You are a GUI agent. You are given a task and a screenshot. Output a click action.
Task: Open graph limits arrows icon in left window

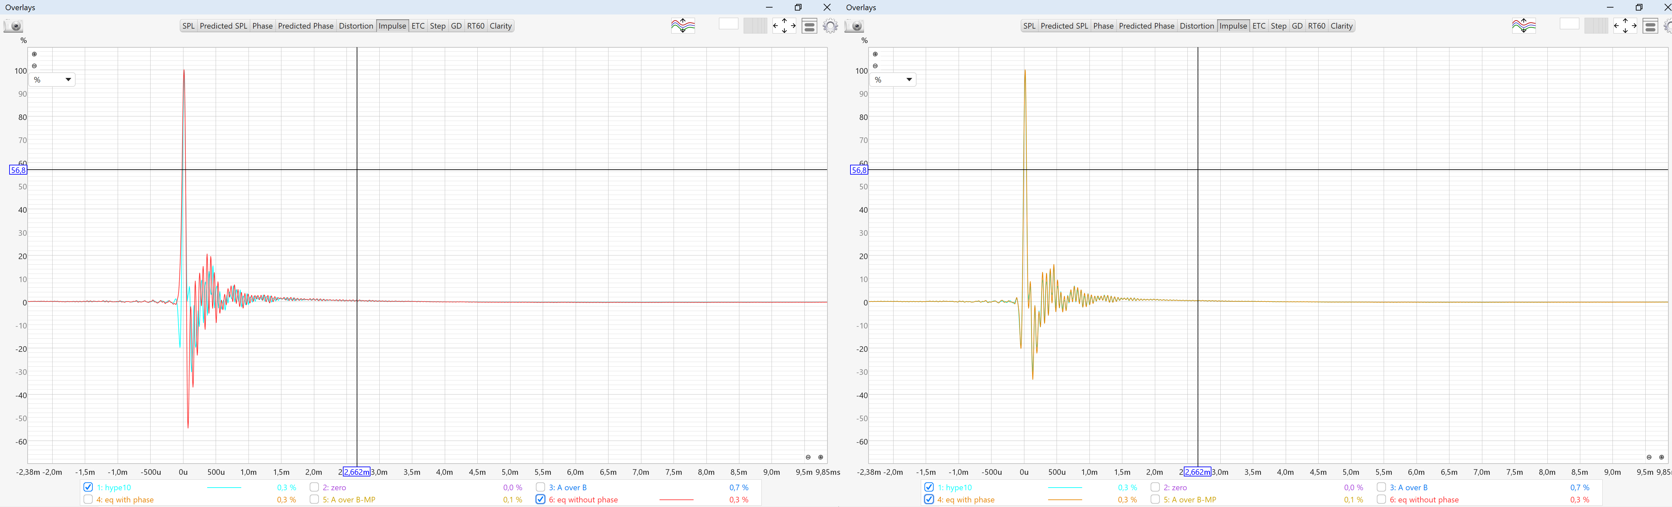click(x=784, y=26)
